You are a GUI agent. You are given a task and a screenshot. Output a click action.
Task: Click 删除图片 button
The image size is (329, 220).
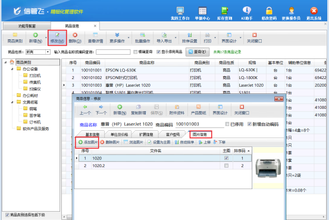(110, 142)
